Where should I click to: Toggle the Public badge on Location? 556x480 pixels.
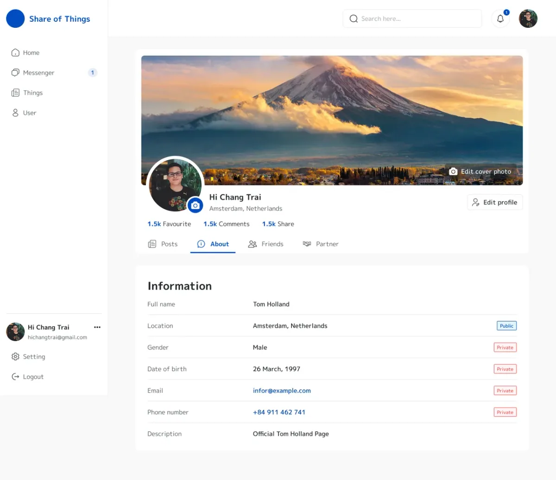click(506, 326)
